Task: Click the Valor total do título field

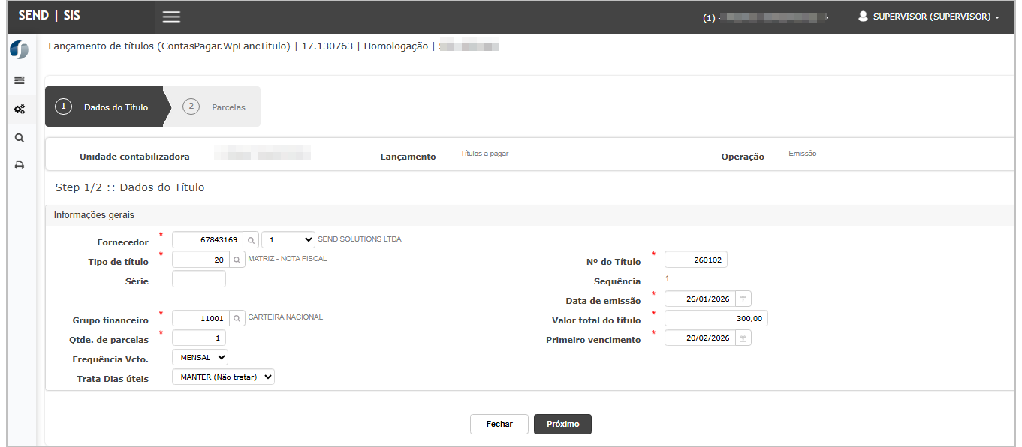Action: tap(716, 319)
